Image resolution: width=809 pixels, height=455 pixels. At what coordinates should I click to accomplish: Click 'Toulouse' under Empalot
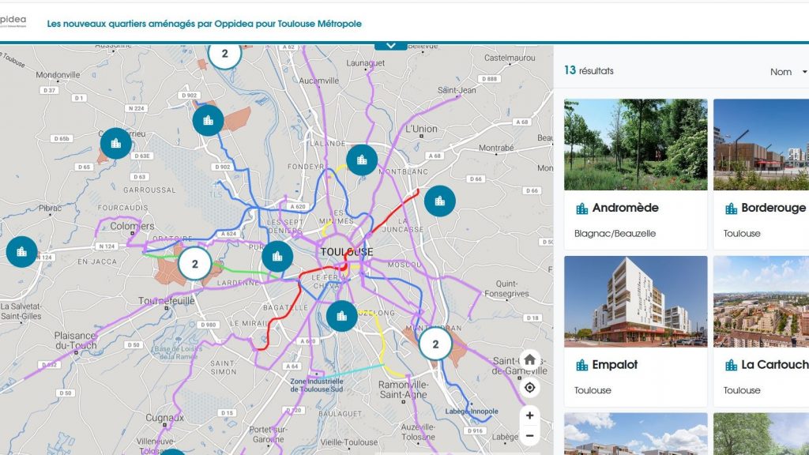click(593, 390)
